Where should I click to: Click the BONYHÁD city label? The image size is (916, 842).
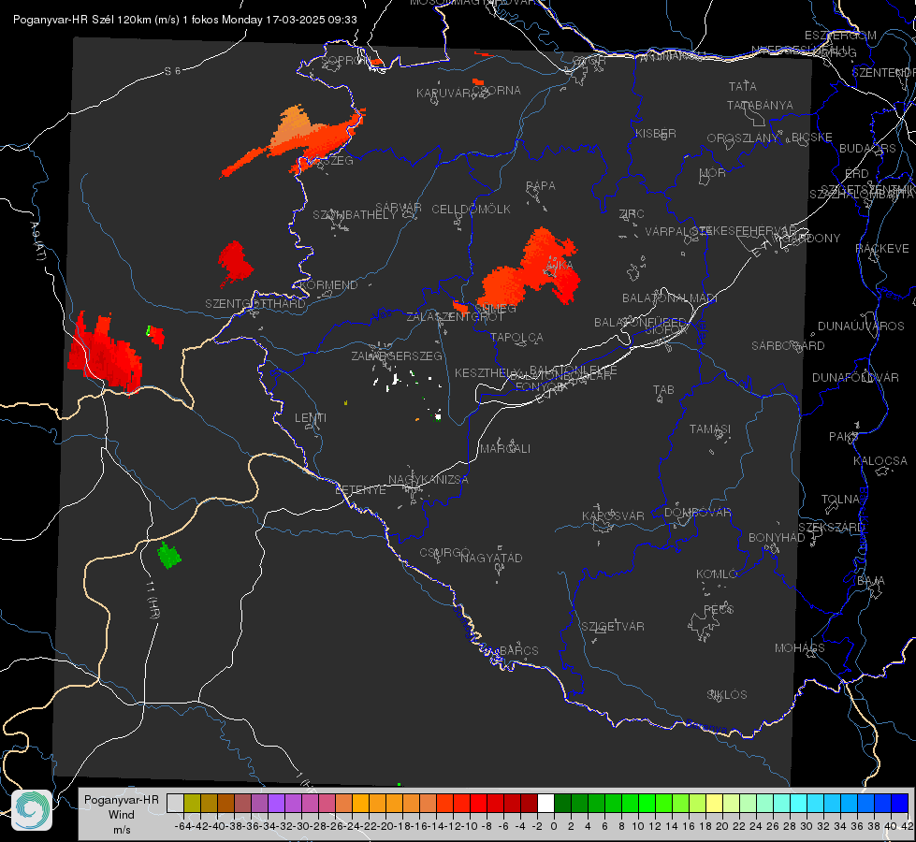777,538
